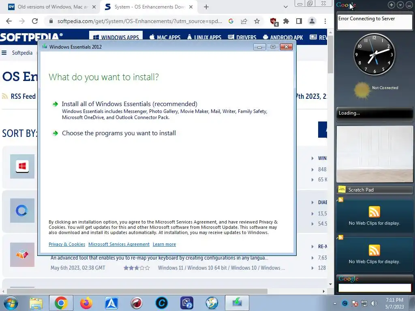This screenshot has width=415, height=311.
Task: Click the second Web Clips RSS icon
Action: [374, 250]
